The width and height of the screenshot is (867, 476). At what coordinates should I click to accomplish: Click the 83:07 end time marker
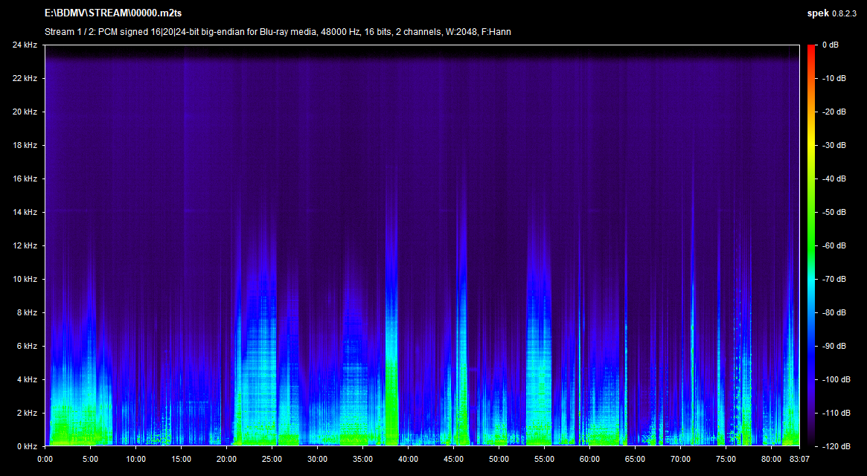point(799,460)
